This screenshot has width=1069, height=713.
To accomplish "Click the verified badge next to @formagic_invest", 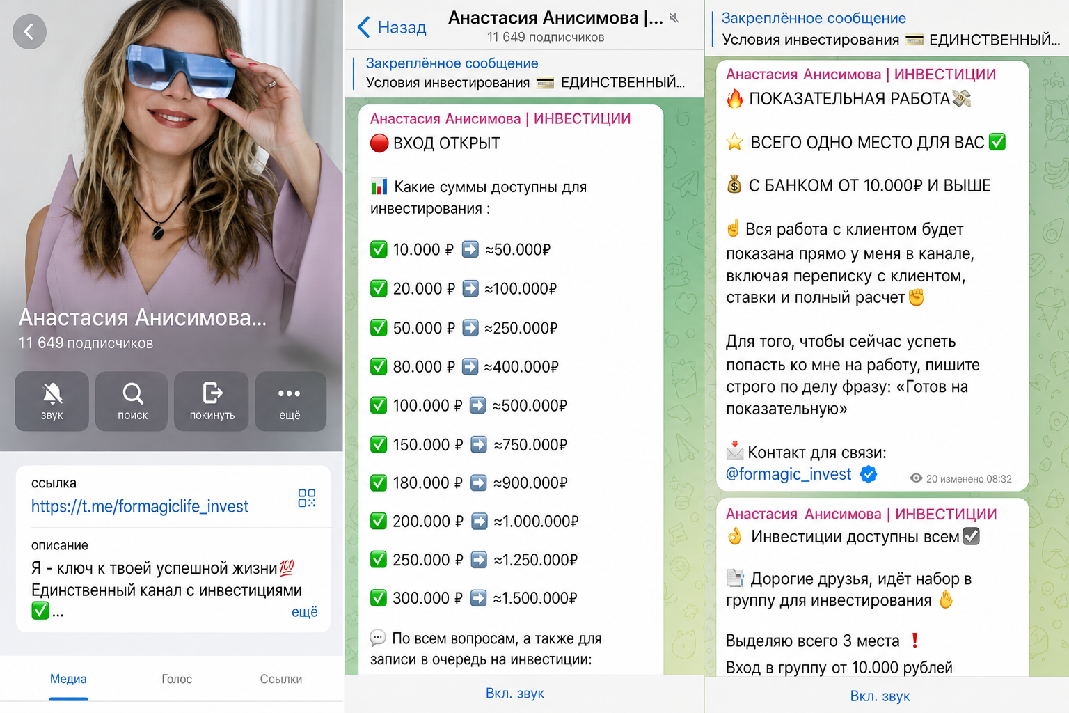I will [x=868, y=474].
